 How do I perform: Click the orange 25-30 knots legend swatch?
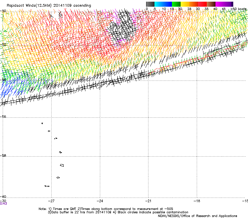coord(194,4)
